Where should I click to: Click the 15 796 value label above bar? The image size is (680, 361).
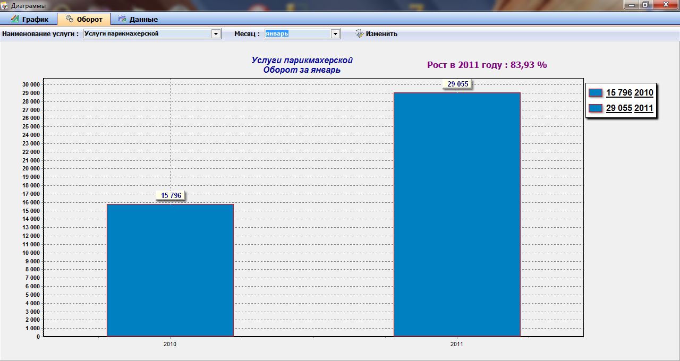pyautogui.click(x=171, y=195)
